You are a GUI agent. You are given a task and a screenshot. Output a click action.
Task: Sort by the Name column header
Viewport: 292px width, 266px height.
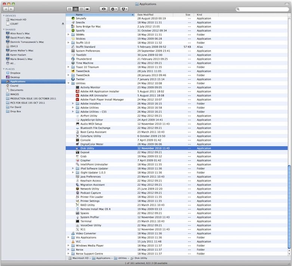[100, 15]
